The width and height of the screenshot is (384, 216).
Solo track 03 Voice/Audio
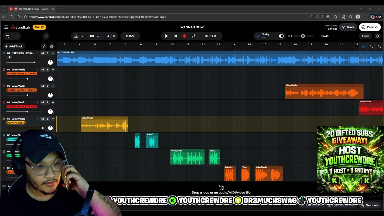pyautogui.click(x=47, y=86)
